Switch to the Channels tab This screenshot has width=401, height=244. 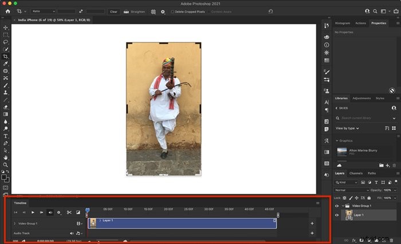356,173
